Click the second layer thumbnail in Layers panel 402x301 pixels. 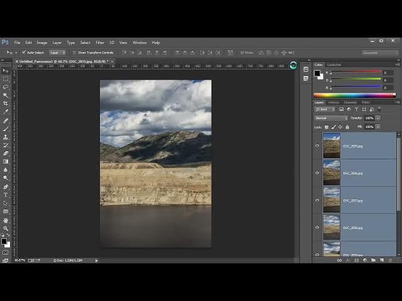[331, 172]
